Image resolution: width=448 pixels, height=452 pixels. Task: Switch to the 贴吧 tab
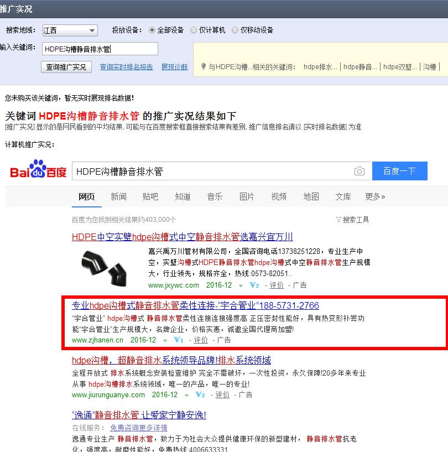[150, 196]
